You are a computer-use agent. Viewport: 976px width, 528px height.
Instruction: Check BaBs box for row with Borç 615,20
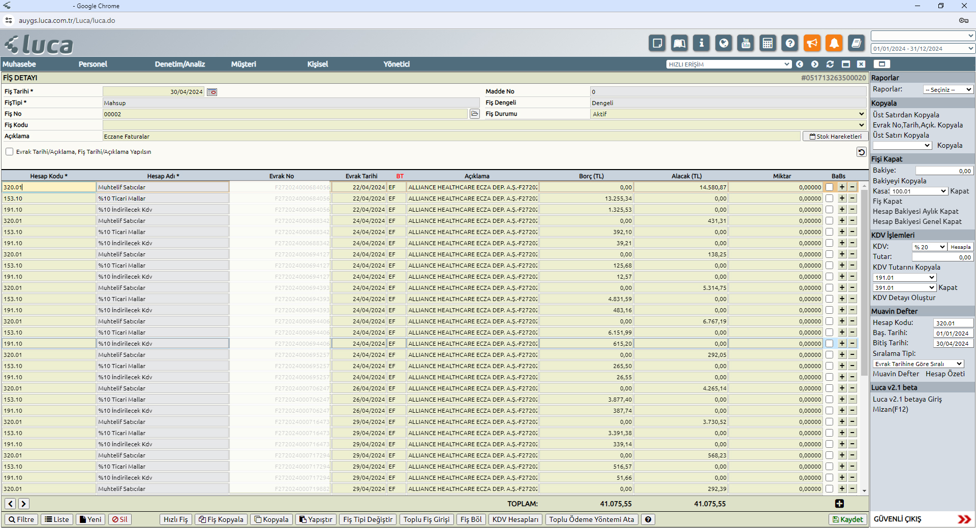tap(829, 344)
